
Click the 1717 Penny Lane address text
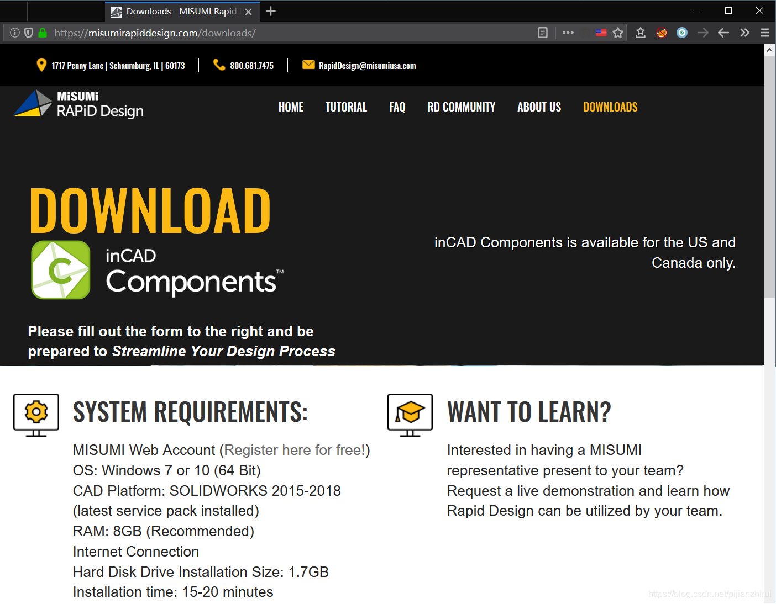pos(118,66)
